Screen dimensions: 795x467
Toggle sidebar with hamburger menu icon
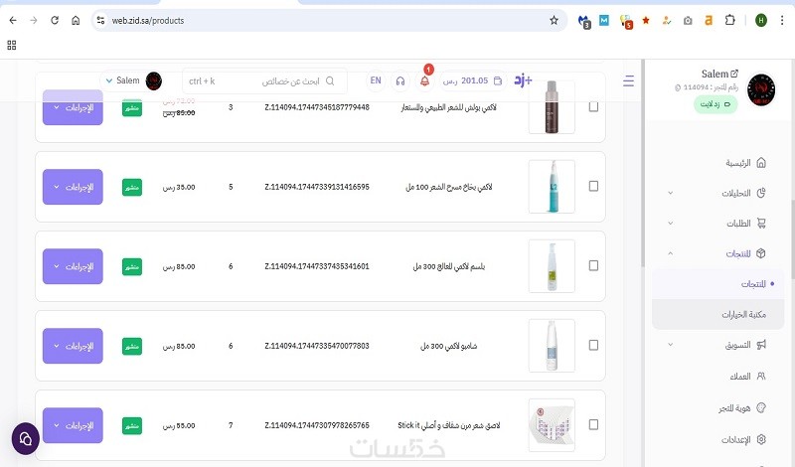pyautogui.click(x=629, y=80)
